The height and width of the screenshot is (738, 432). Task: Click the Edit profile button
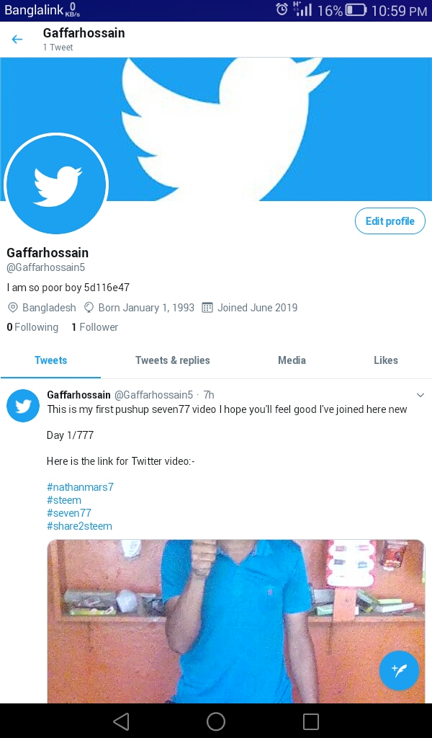pyautogui.click(x=390, y=221)
